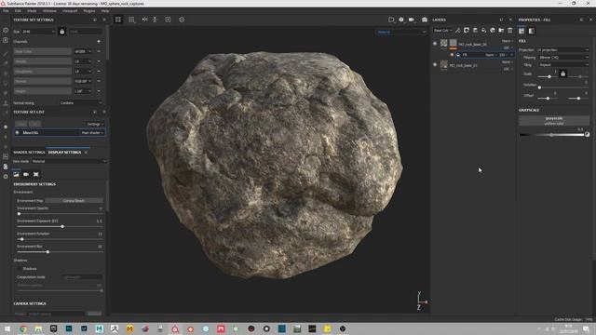Open the Layers channel dropdown Base Color
This screenshot has width=596, height=335.
click(443, 31)
